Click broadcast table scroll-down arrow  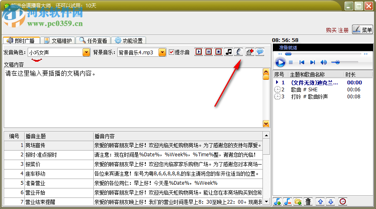pyautogui.click(x=266, y=202)
